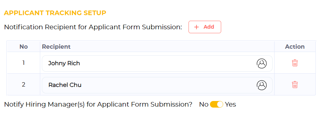Screen dimensions: 324x126
Task: Click the Notify Hiring Manager(s) question text
Action: [98, 105]
